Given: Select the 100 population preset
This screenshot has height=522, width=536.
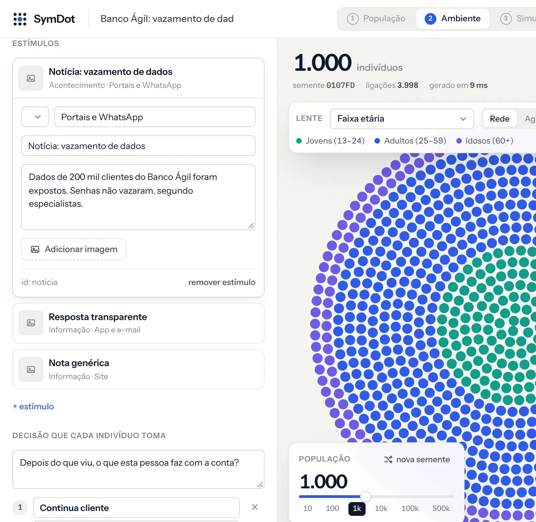Looking at the screenshot, I should point(332,509).
